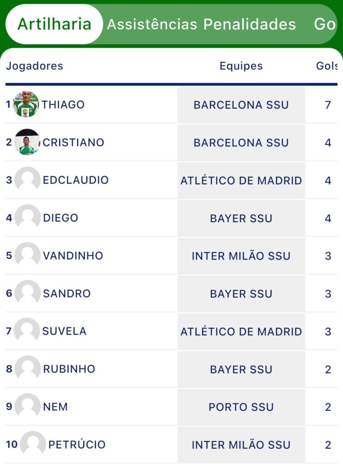Tap Edclaudio's placeholder avatar icon

point(27,180)
